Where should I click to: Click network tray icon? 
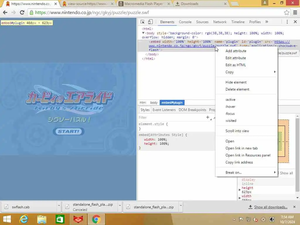coord(248,219)
